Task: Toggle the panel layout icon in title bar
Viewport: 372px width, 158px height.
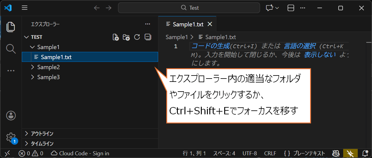Action: coord(291,8)
